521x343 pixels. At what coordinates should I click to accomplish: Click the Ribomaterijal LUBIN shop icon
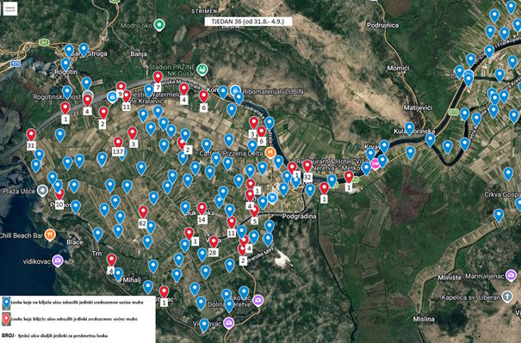(236, 90)
